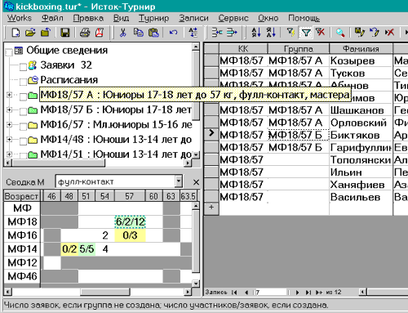Image resolution: width=408 pixels, height=313 pixels.
Task: Toggle the checkbox next to Расписания
Action: point(23,82)
